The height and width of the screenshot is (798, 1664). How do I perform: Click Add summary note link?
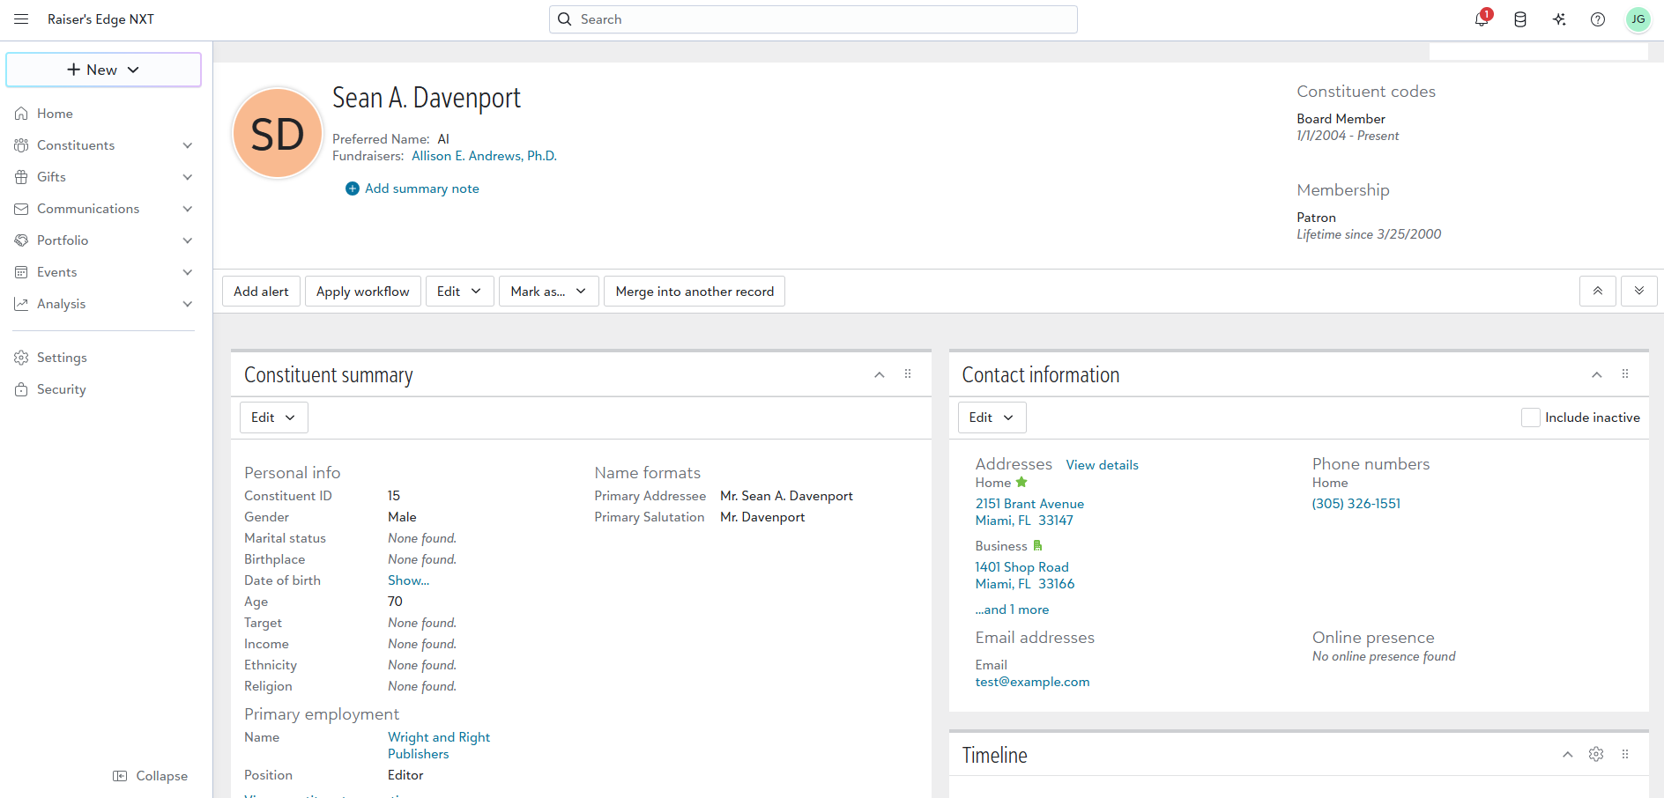[422, 188]
